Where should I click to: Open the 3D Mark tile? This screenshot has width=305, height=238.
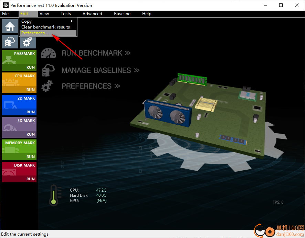tap(19, 124)
